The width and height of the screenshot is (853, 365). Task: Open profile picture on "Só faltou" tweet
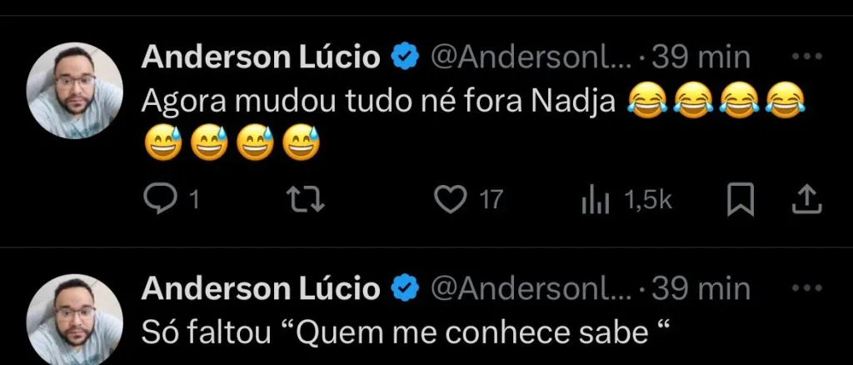[x=75, y=321]
